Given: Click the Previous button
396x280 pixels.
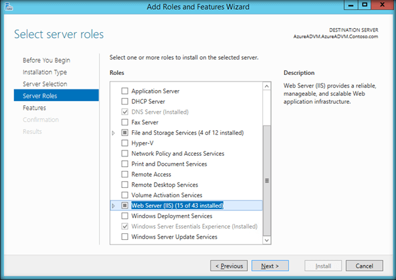Looking at the screenshot, I should (229, 266).
